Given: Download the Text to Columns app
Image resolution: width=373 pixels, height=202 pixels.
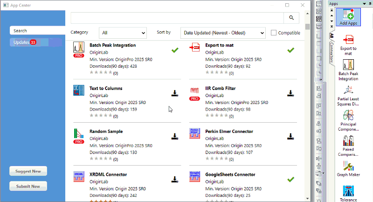Looking at the screenshot, I should [175, 93].
